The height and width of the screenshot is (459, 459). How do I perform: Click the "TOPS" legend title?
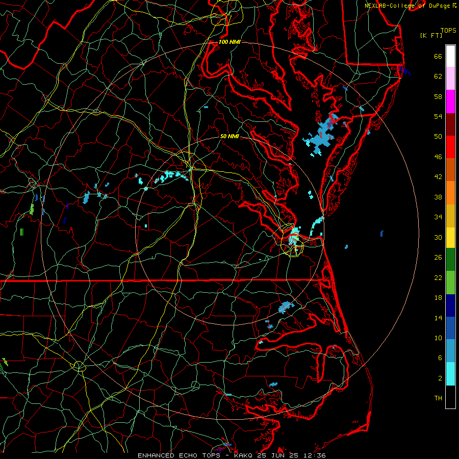click(x=448, y=30)
